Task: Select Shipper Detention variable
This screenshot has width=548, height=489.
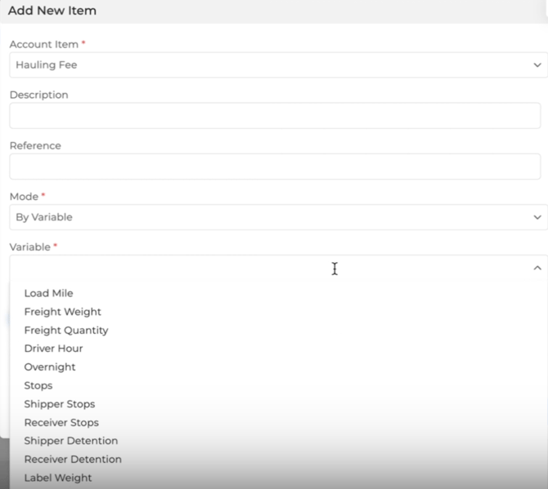Action: point(71,441)
